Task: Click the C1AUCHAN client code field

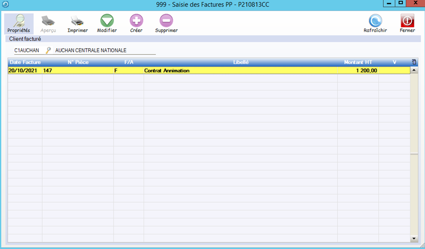Action: (x=26, y=50)
